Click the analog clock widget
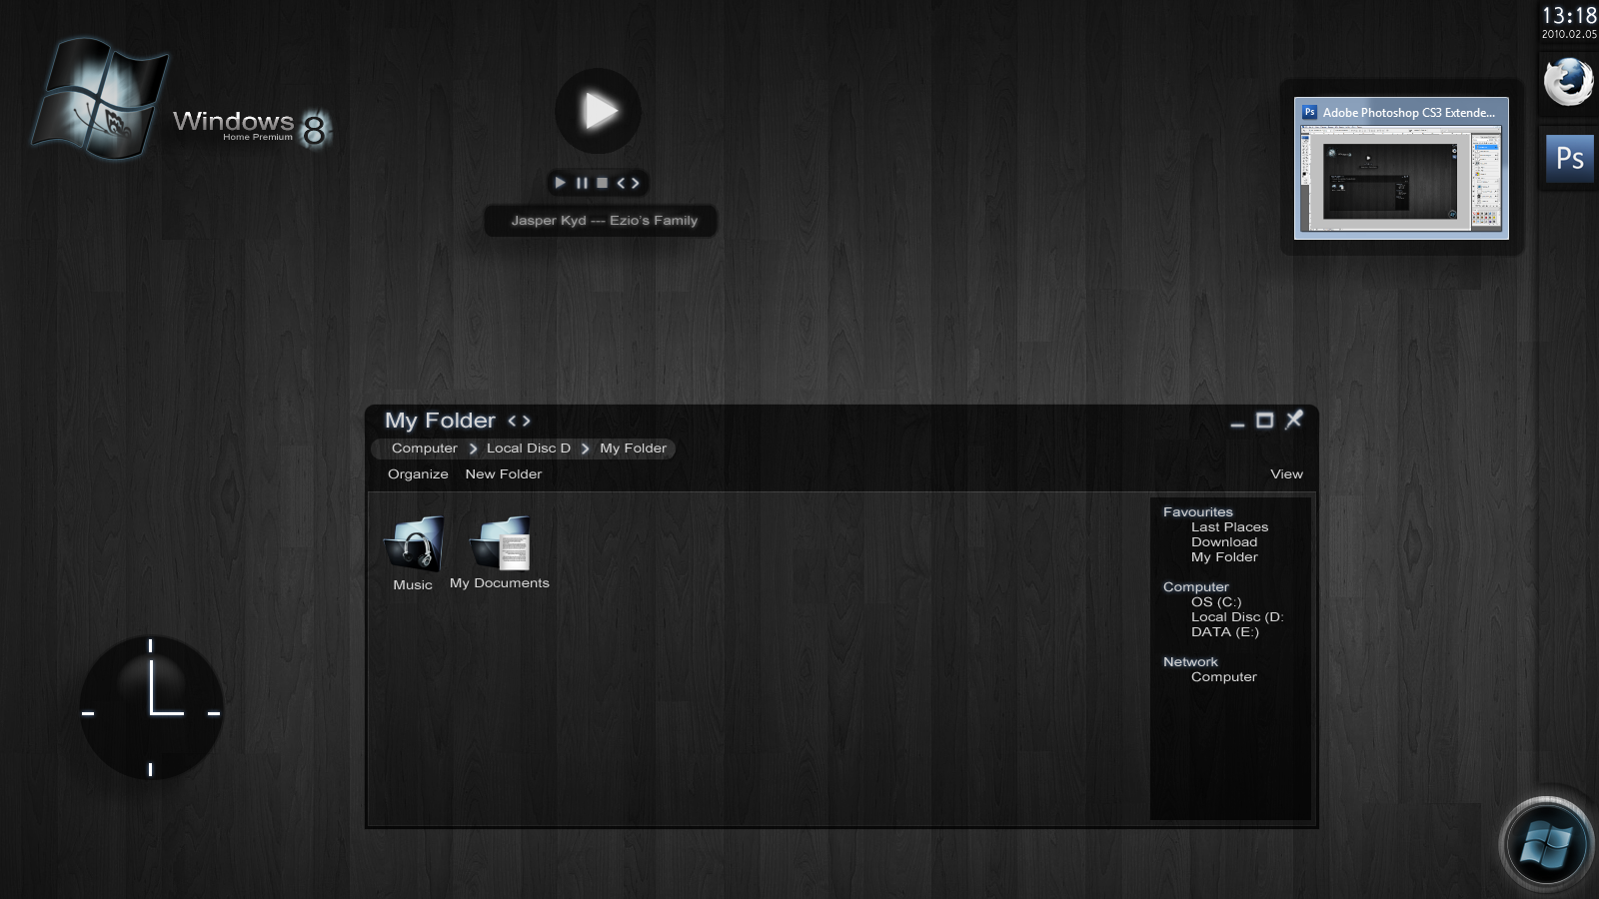Screen dimensions: 1599x899 pos(151,708)
